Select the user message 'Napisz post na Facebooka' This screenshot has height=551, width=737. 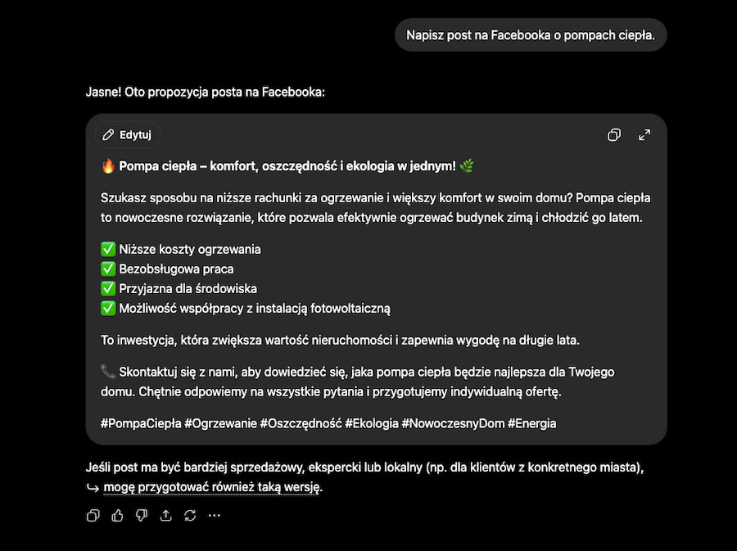(x=531, y=35)
